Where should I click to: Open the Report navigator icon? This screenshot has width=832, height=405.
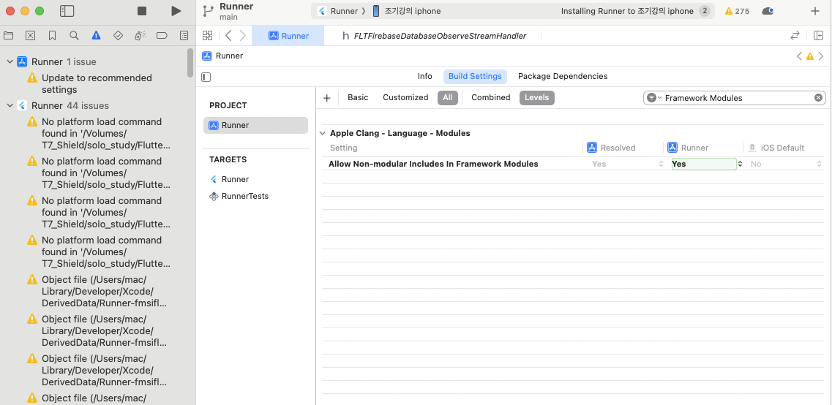pyautogui.click(x=184, y=36)
